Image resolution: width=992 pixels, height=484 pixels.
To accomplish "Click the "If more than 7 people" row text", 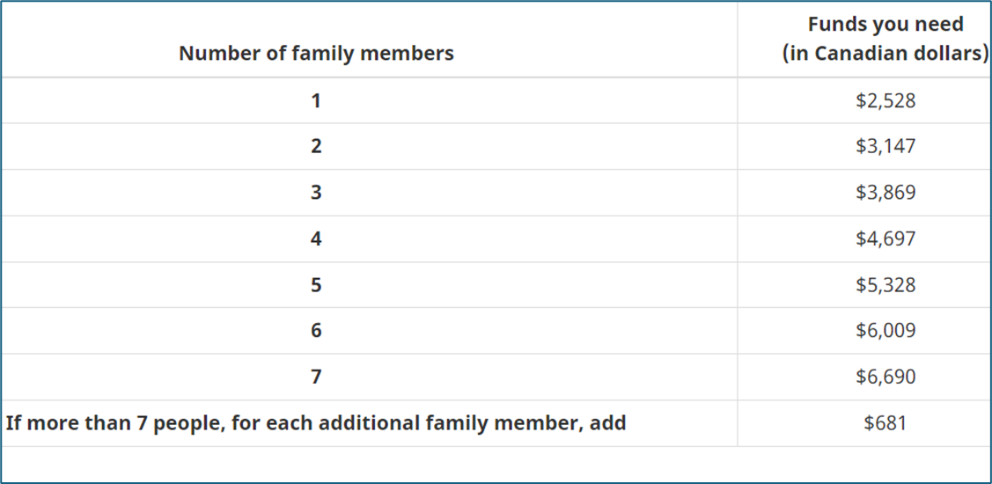I will (x=316, y=423).
